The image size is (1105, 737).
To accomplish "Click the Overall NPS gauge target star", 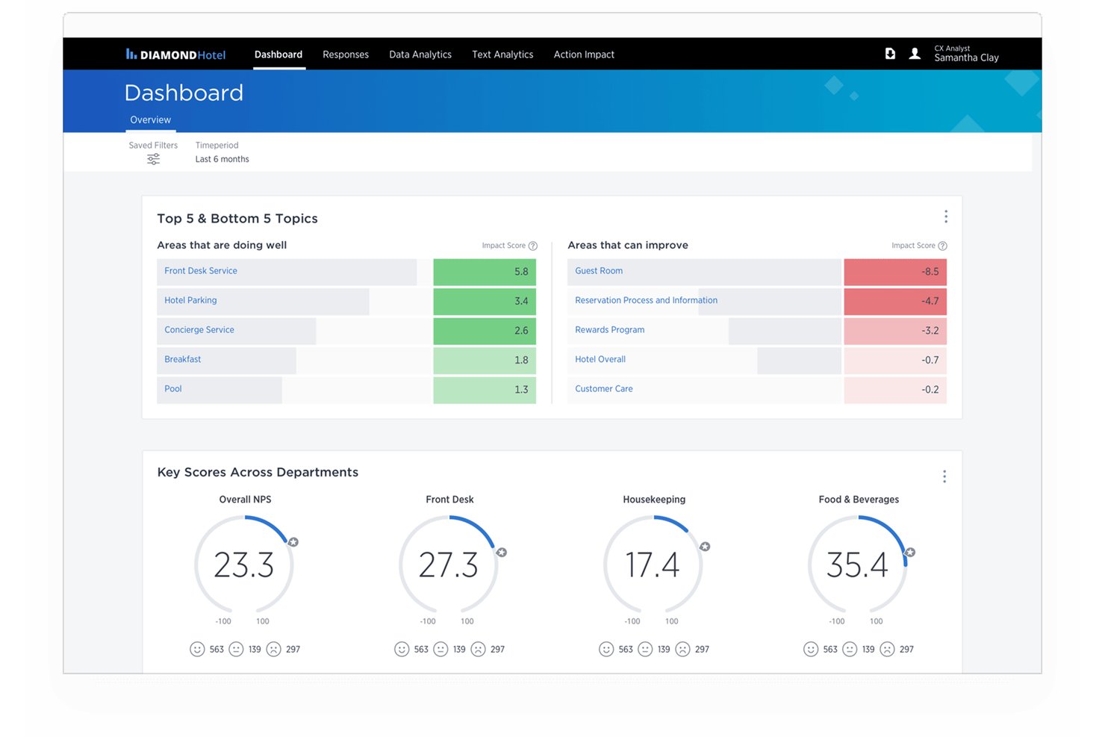I will tap(293, 542).
